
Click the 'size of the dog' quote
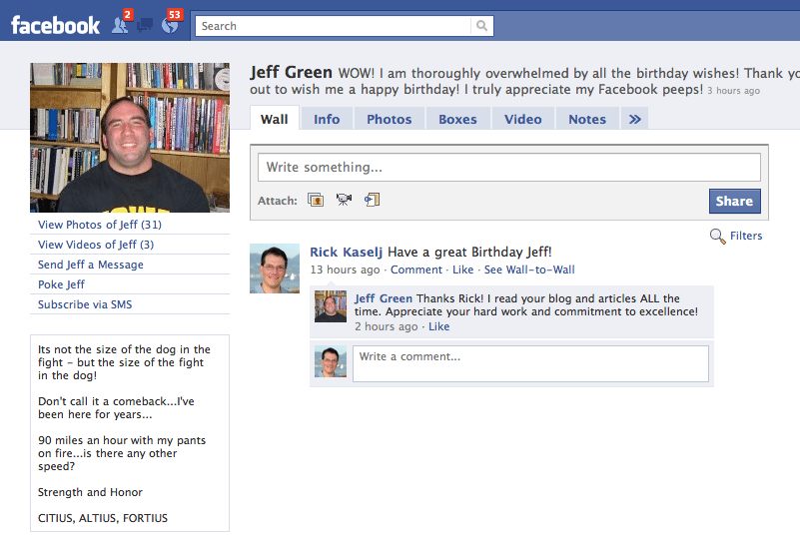[124, 362]
